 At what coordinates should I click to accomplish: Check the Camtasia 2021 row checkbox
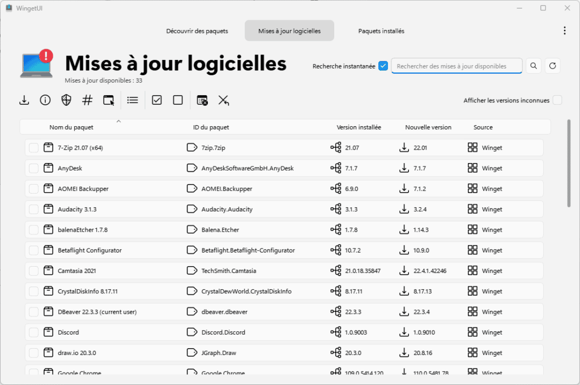click(33, 271)
